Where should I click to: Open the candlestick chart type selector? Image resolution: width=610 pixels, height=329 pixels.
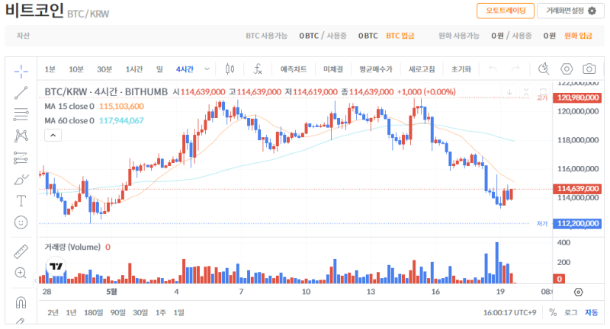[230, 69]
